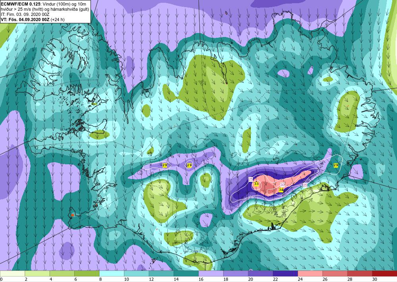Click the violet 20–22 m/s legend swatch
Viewport: 397px width, 282px height.
[x=260, y=274]
